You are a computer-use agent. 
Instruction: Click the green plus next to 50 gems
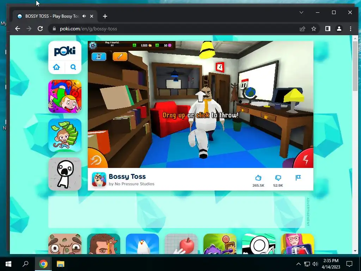(x=157, y=46)
